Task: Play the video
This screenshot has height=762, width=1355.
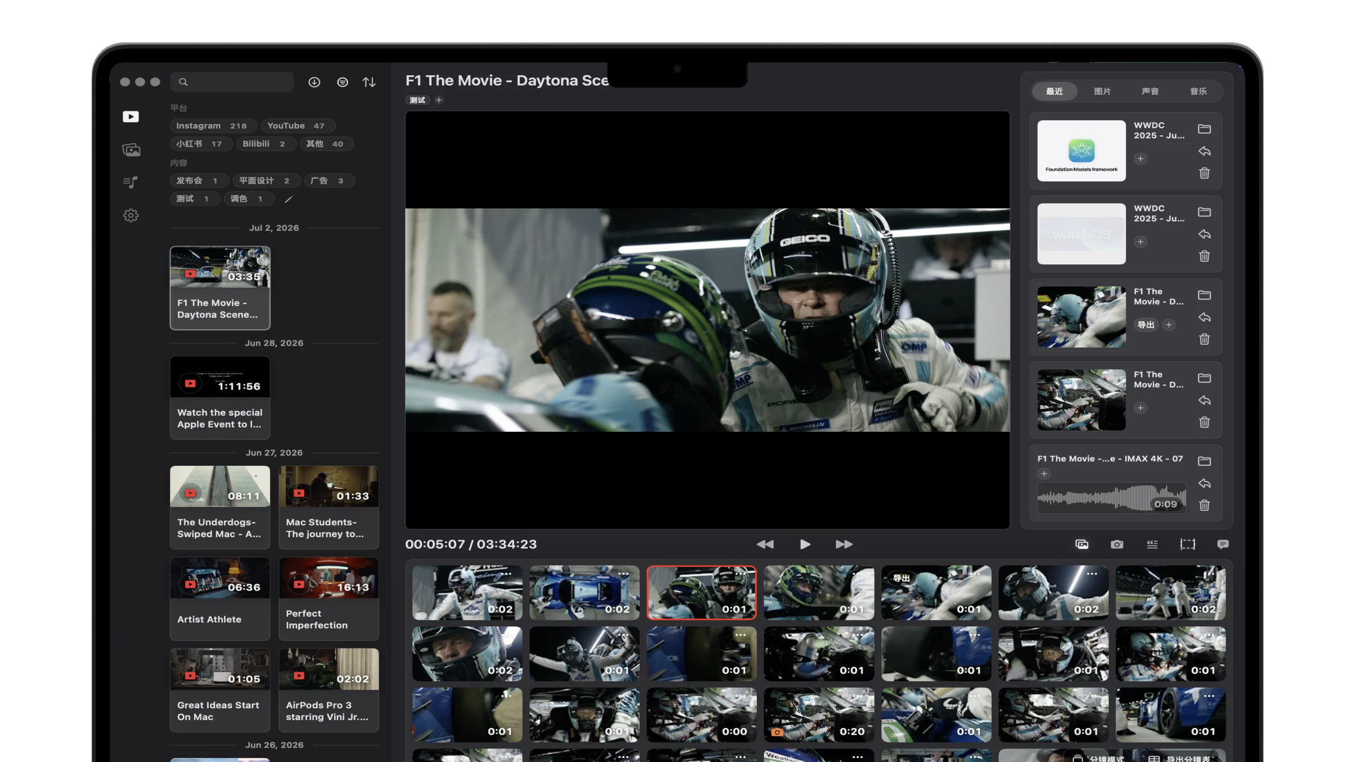Action: point(805,544)
